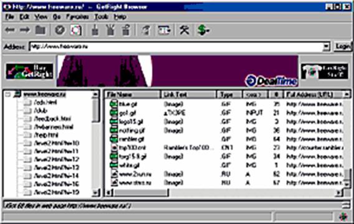Screen dimensions: 354x224
Task: Click the file list horizontal scrollbar thumb
Action: (x=141, y=193)
